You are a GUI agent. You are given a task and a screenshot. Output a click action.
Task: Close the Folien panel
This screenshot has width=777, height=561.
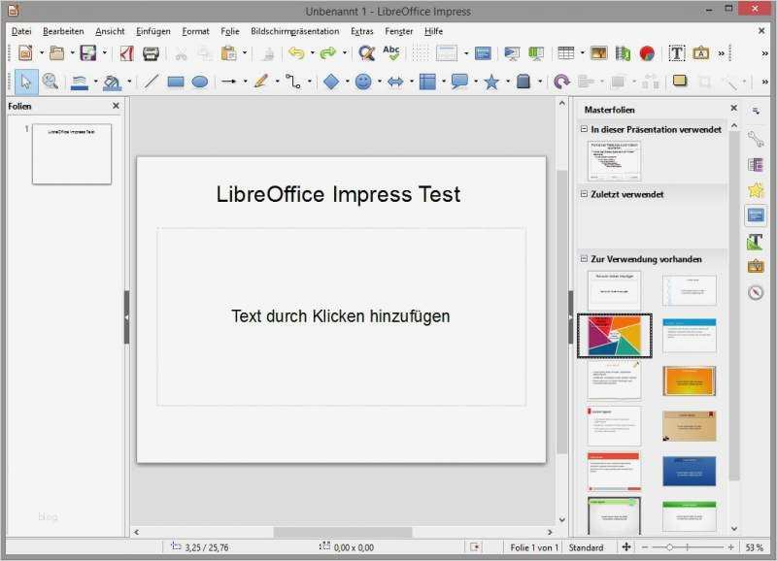116,106
